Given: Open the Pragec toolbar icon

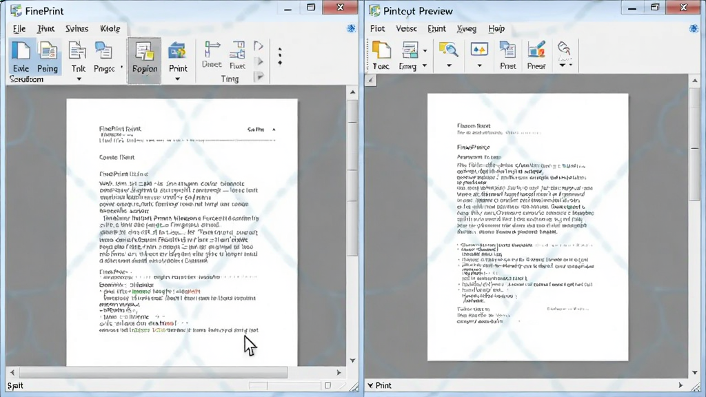Looking at the screenshot, I should click(x=104, y=56).
